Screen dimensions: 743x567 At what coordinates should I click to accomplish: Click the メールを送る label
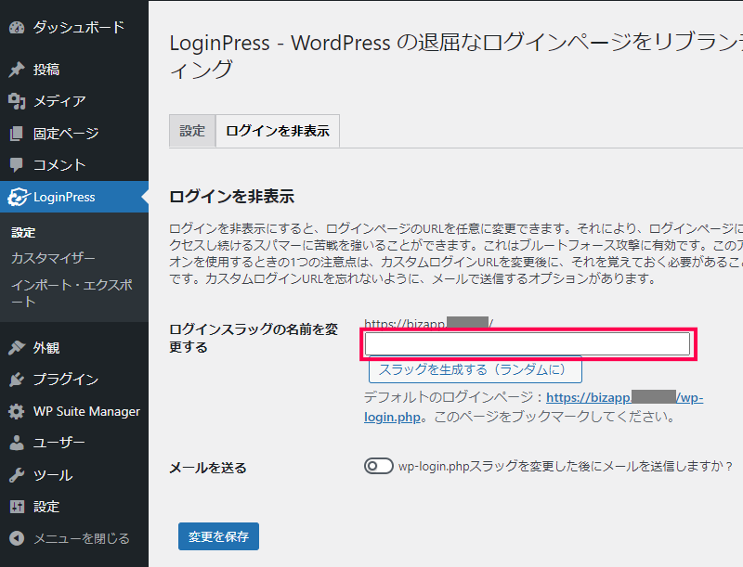point(208,468)
